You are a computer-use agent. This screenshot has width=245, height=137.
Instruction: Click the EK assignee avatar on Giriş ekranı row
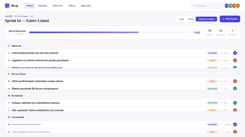[x=235, y=124]
